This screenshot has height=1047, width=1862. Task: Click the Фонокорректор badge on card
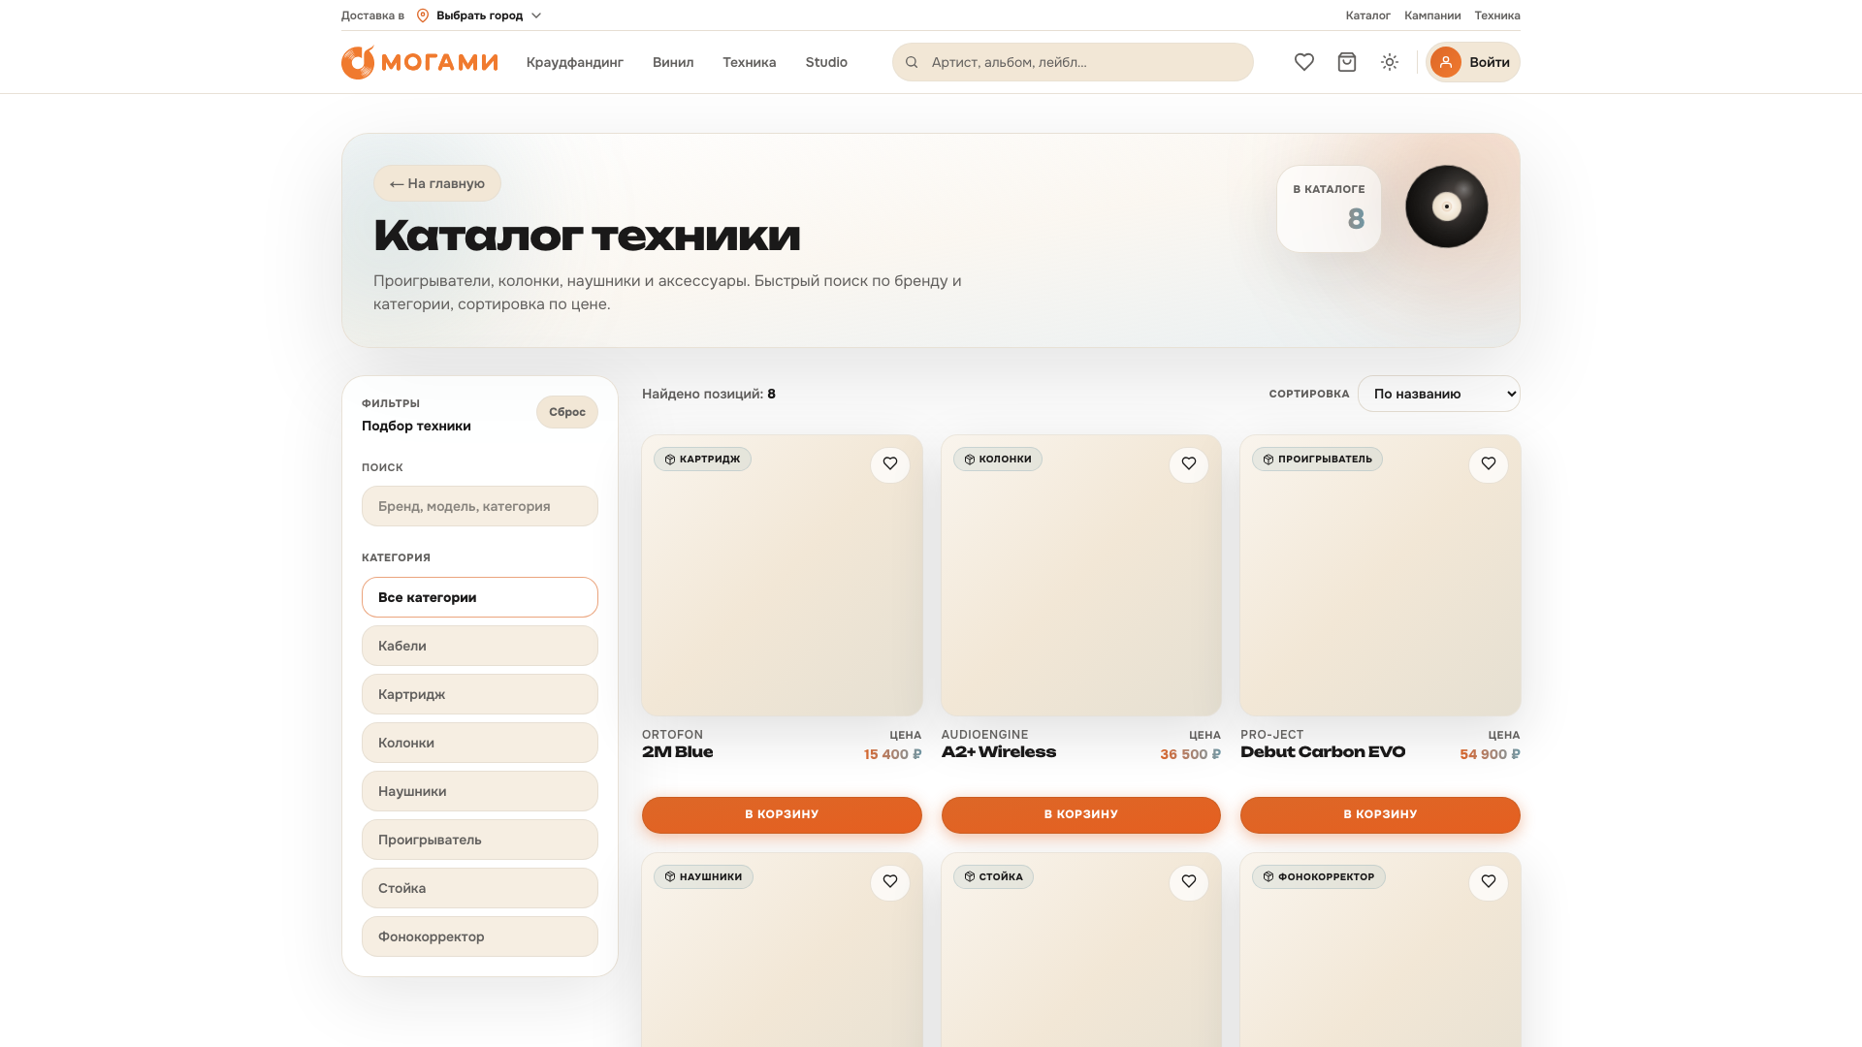pos(1319,876)
